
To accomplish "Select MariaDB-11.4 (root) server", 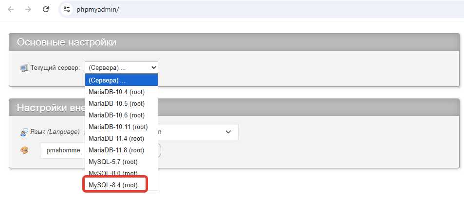I will point(121,139).
